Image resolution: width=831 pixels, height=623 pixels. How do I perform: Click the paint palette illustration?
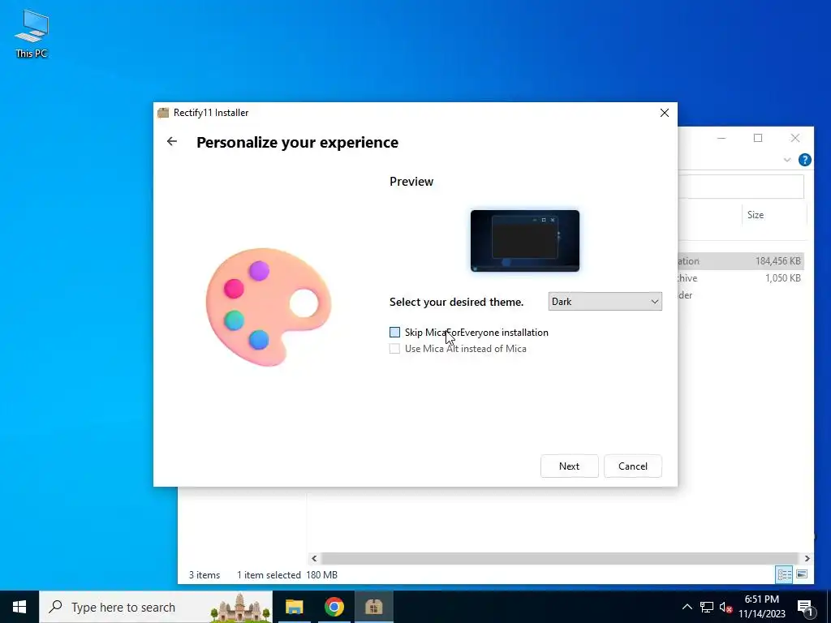tap(269, 307)
